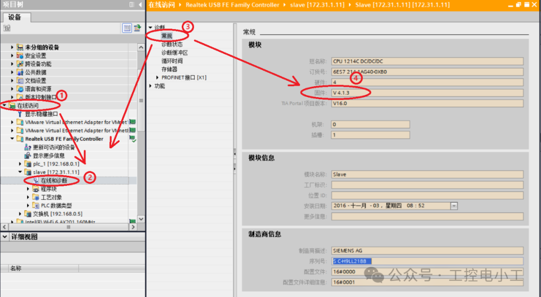Expand 程序块 node

point(28,189)
